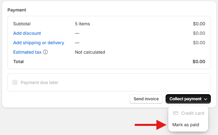This screenshot has height=135, width=218.
Task: Click the Collect payment button label
Action: pos(186,99)
